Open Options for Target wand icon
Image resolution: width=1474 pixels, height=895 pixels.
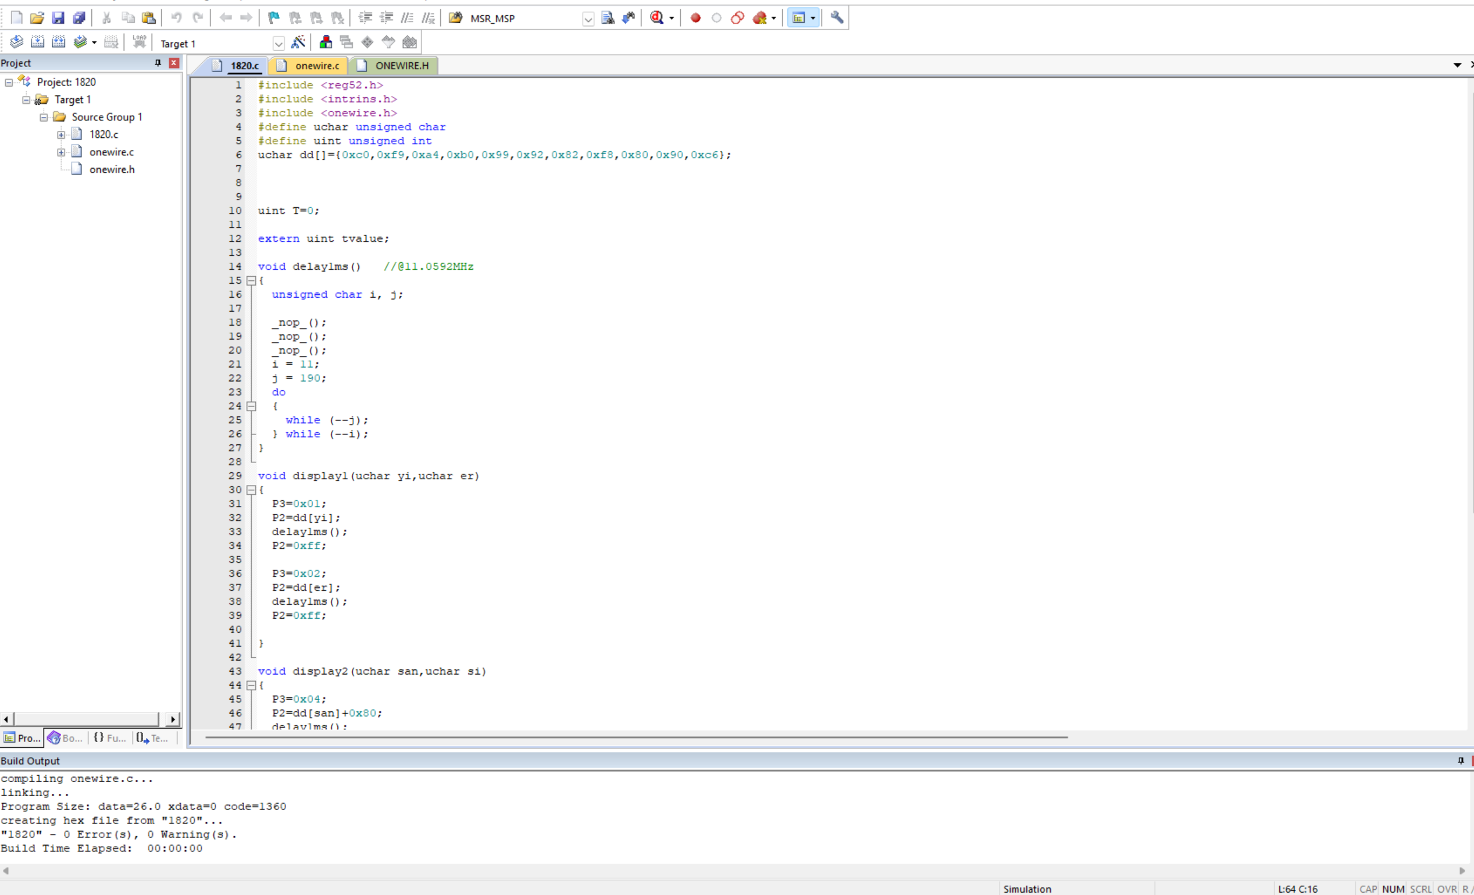298,42
